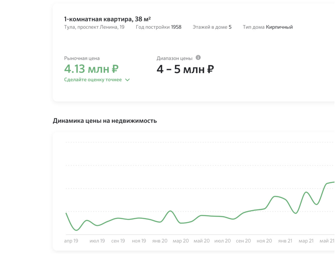Viewport: 335px width, 254px height.
Task: Click the Рыночная цена label
Action: tap(82, 58)
